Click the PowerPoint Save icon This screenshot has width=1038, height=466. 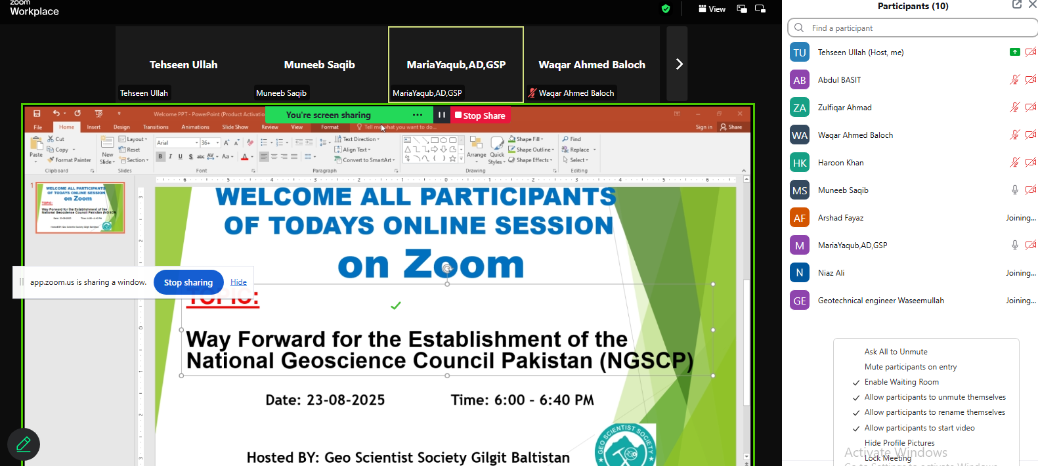37,114
